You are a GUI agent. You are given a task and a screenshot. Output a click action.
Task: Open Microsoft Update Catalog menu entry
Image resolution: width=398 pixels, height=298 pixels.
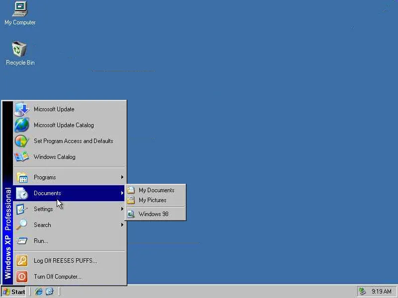tap(70, 125)
